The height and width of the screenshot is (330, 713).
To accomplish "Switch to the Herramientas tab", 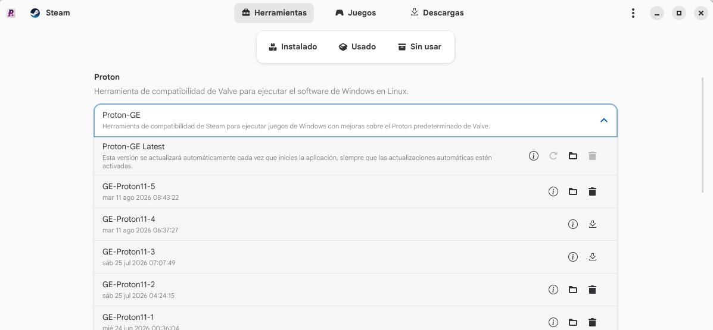I will 274,12.
